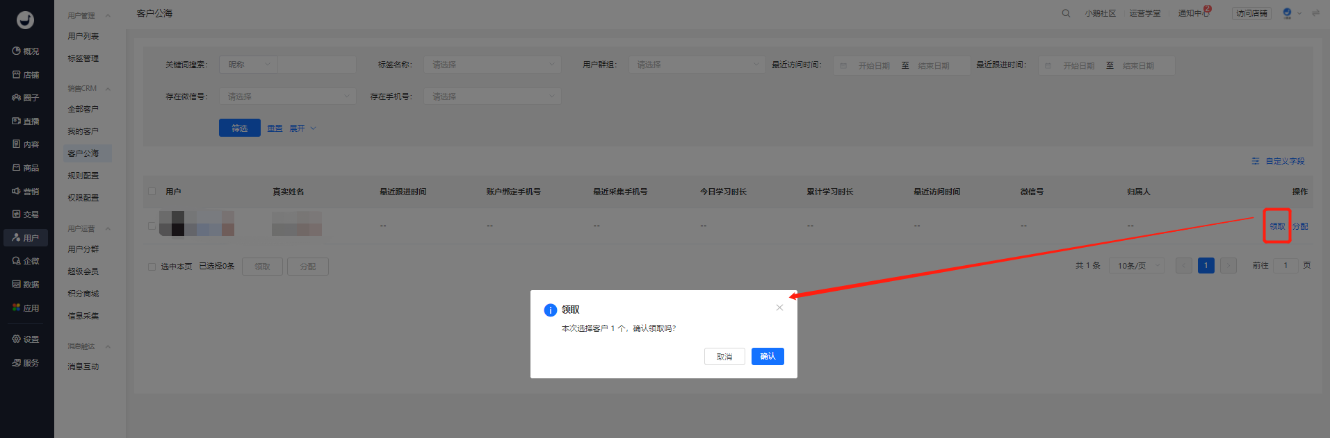Collapse the 用户管理 menu group
Viewport: 1330px width, 438px height.
tap(108, 16)
